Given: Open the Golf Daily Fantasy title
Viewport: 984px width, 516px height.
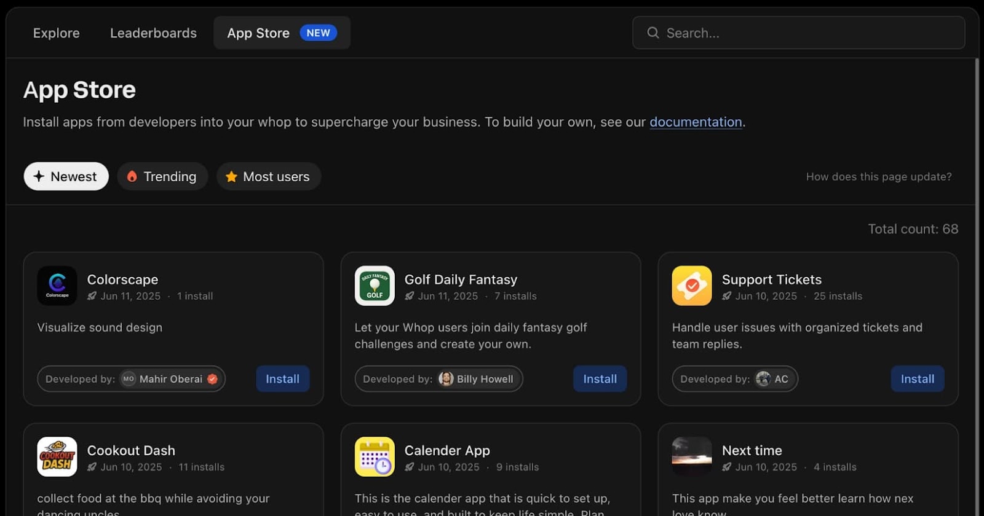Looking at the screenshot, I should point(461,279).
